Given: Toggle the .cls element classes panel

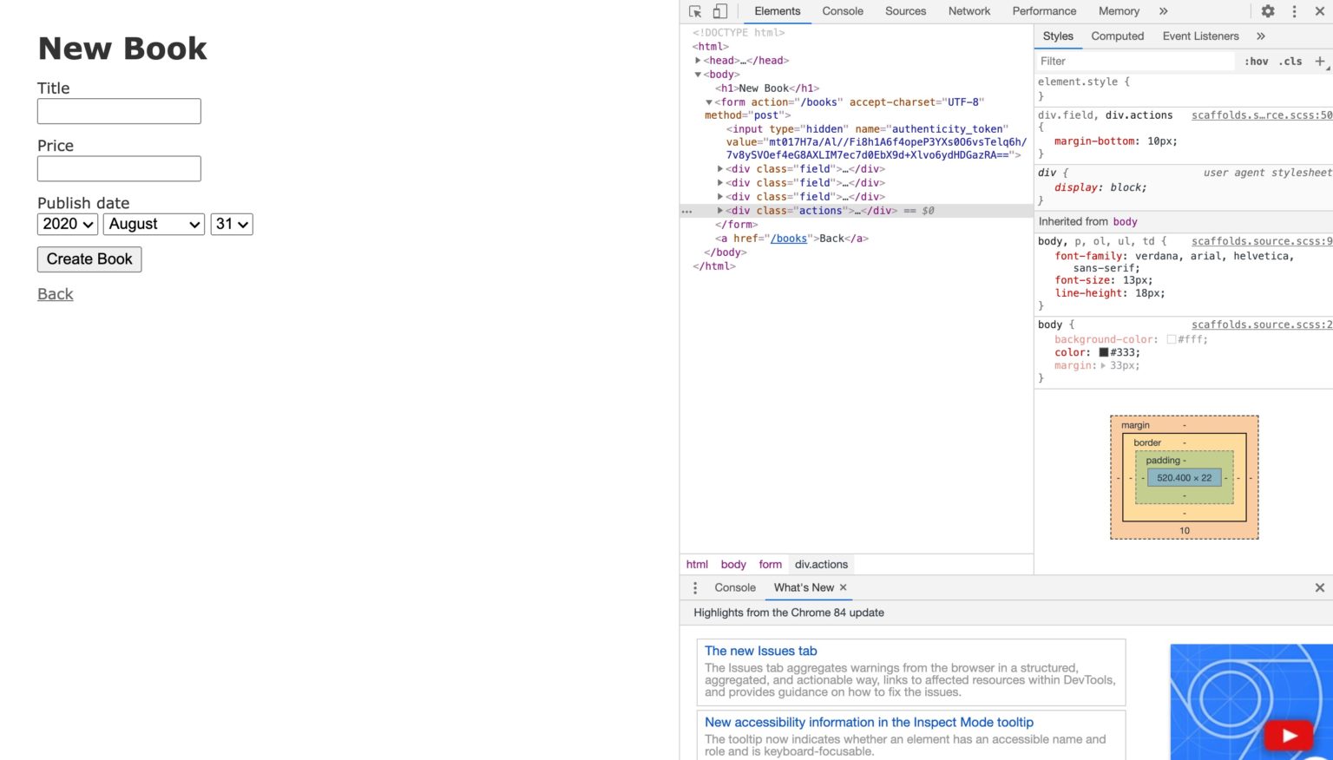Looking at the screenshot, I should pos(1290,61).
